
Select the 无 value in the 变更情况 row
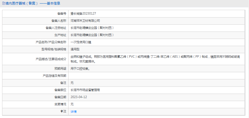tap(72, 104)
